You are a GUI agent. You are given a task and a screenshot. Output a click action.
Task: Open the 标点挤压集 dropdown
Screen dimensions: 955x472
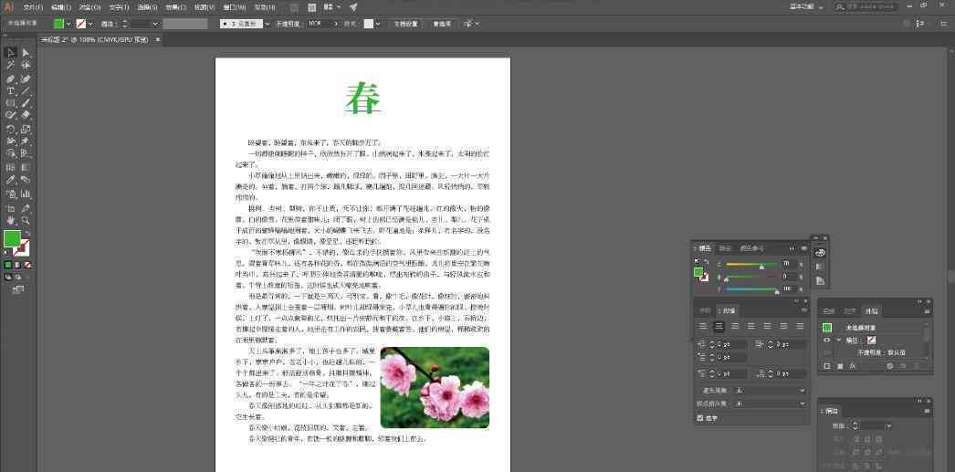click(771, 404)
